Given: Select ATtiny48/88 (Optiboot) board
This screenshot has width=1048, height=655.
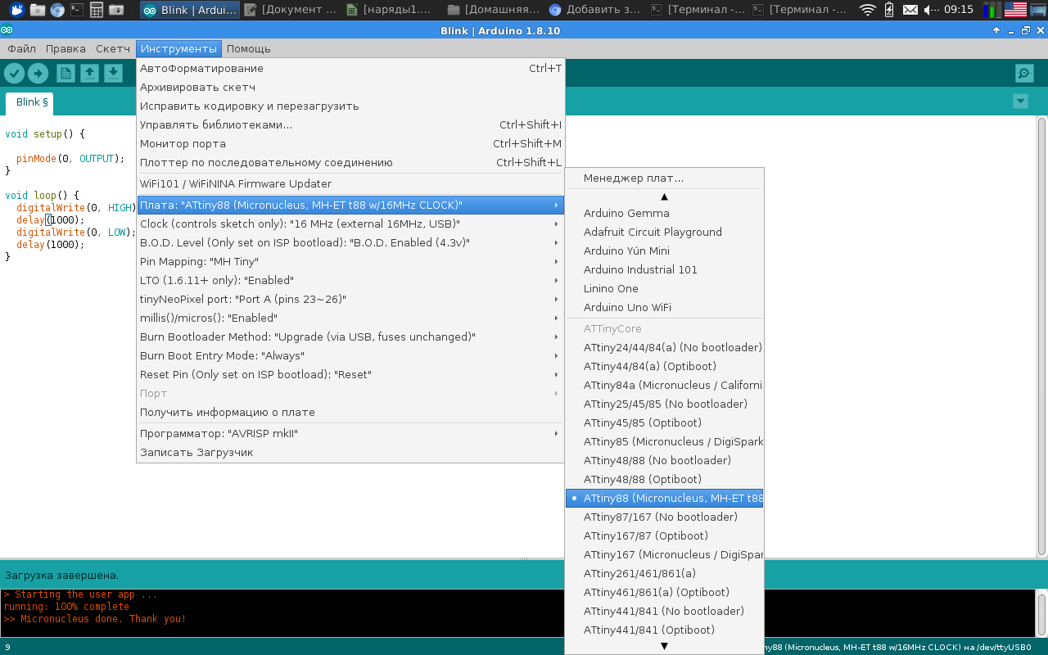Looking at the screenshot, I should point(642,479).
